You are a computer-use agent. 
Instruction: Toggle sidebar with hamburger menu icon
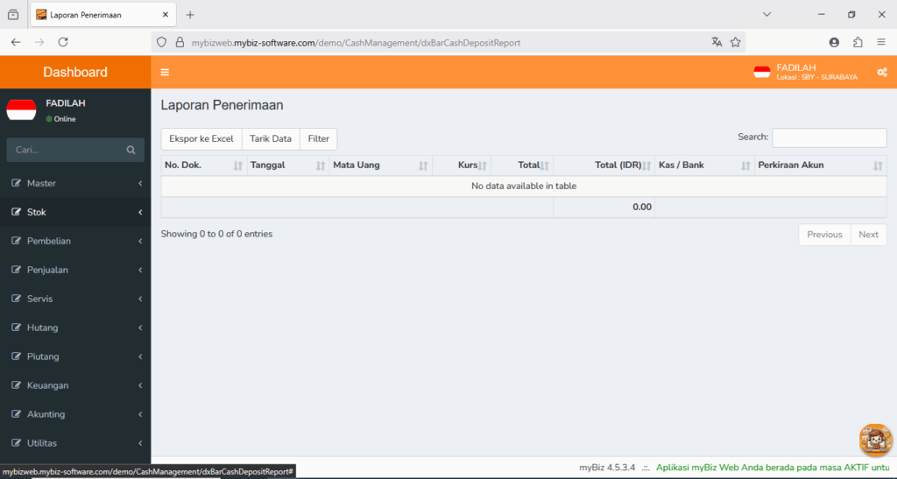pos(165,72)
